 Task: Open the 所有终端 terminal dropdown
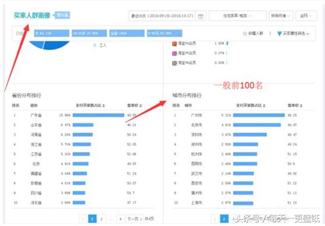coord(281,16)
